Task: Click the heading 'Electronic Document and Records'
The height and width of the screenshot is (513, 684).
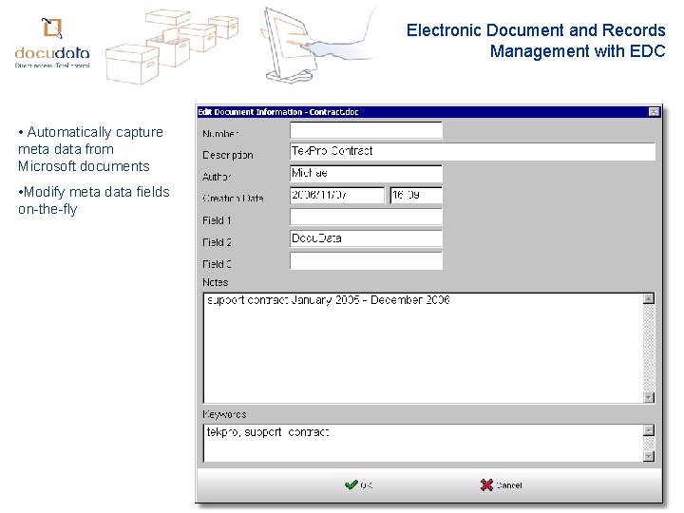Action: (536, 30)
